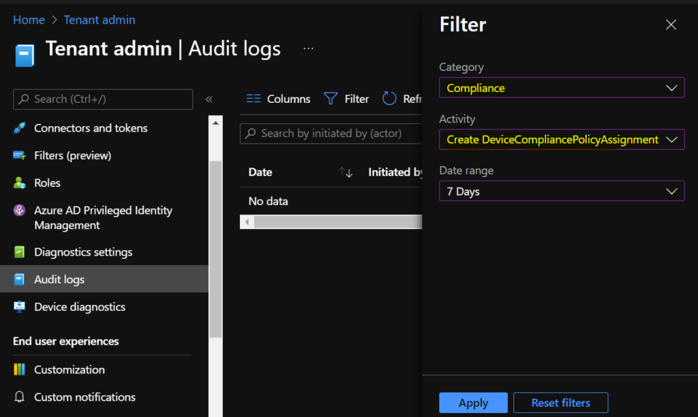This screenshot has height=417, width=698.
Task: Click the magnifier icon in actor search
Action: click(x=251, y=133)
